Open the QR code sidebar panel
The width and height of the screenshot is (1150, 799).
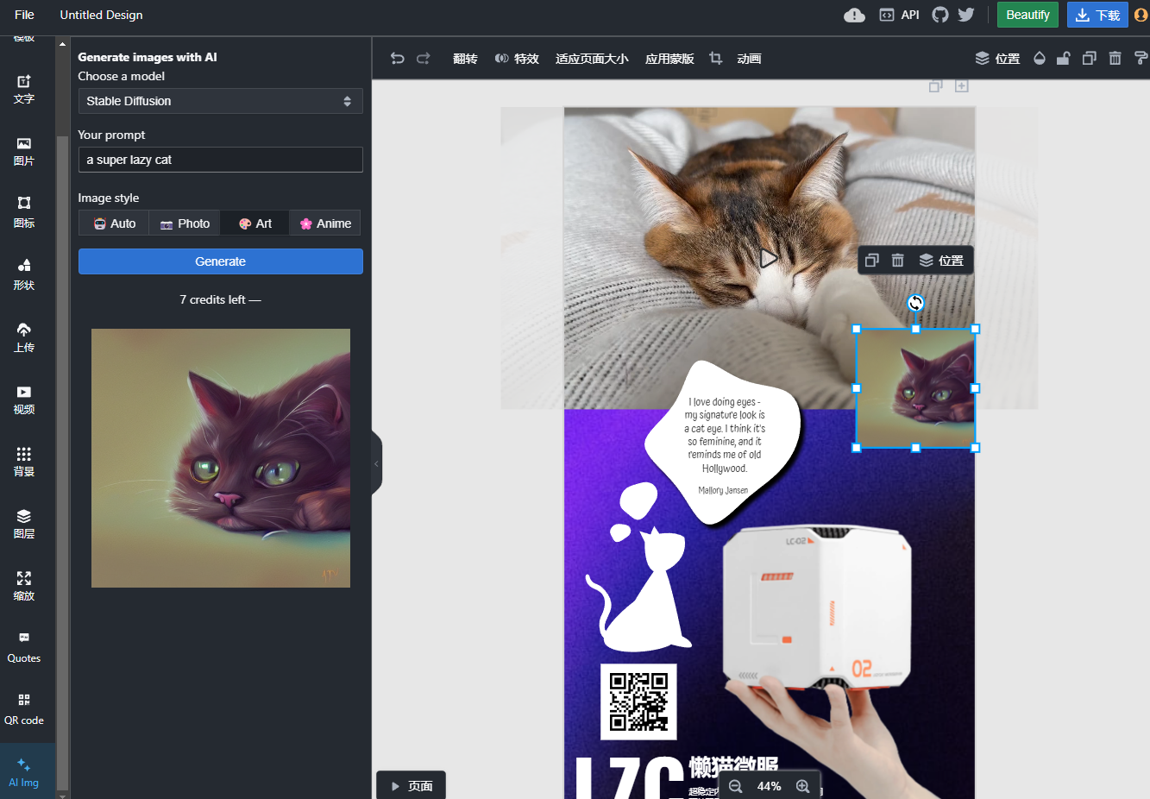point(24,710)
